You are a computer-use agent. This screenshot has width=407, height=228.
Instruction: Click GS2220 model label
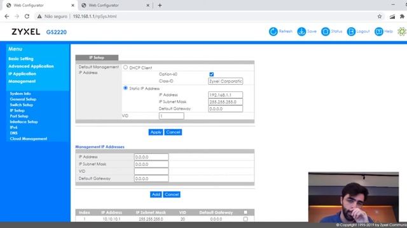coord(57,32)
